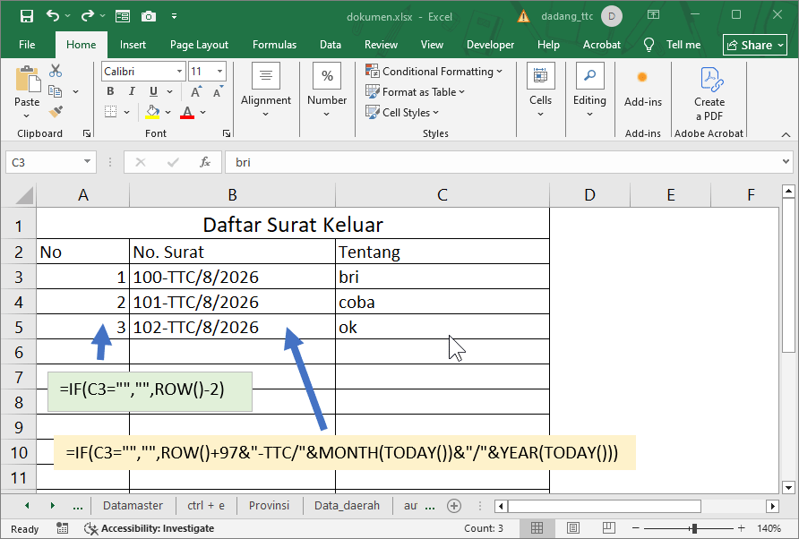Switch to the Data tab
The height and width of the screenshot is (539, 799).
pos(331,45)
